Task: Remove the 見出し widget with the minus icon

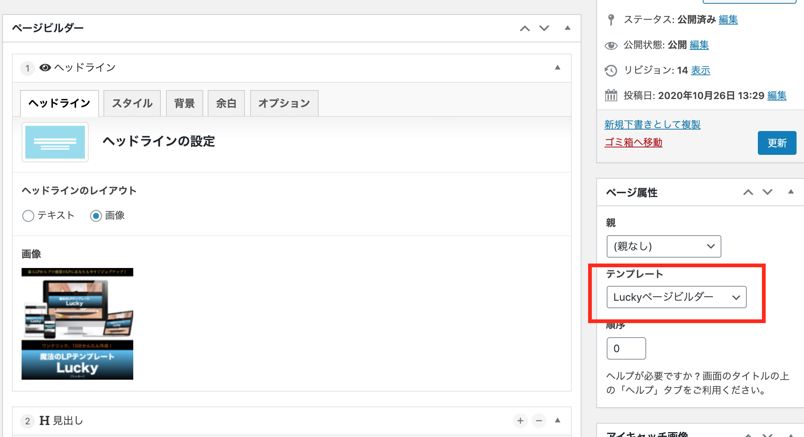Action: pos(539,421)
